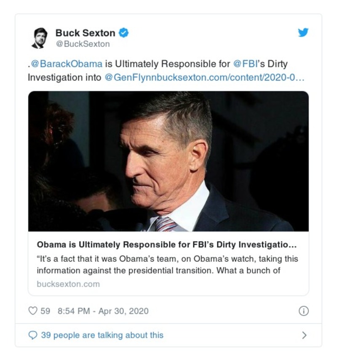Open the article photo thumbnail
This screenshot has height=362, width=337.
tap(168, 161)
